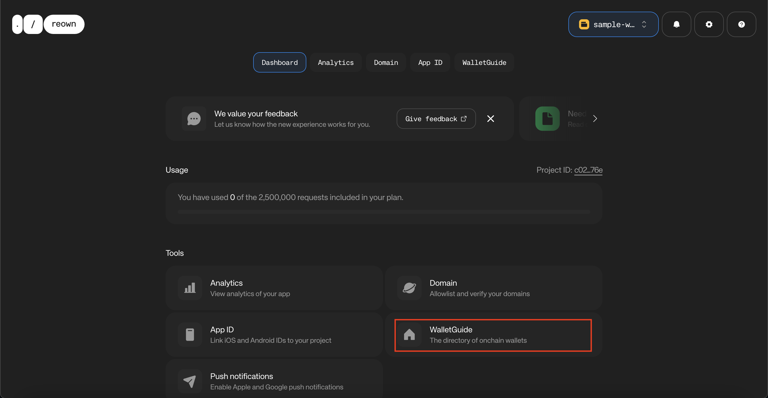Click the Analytics bar chart icon
768x398 pixels.
pyautogui.click(x=190, y=288)
